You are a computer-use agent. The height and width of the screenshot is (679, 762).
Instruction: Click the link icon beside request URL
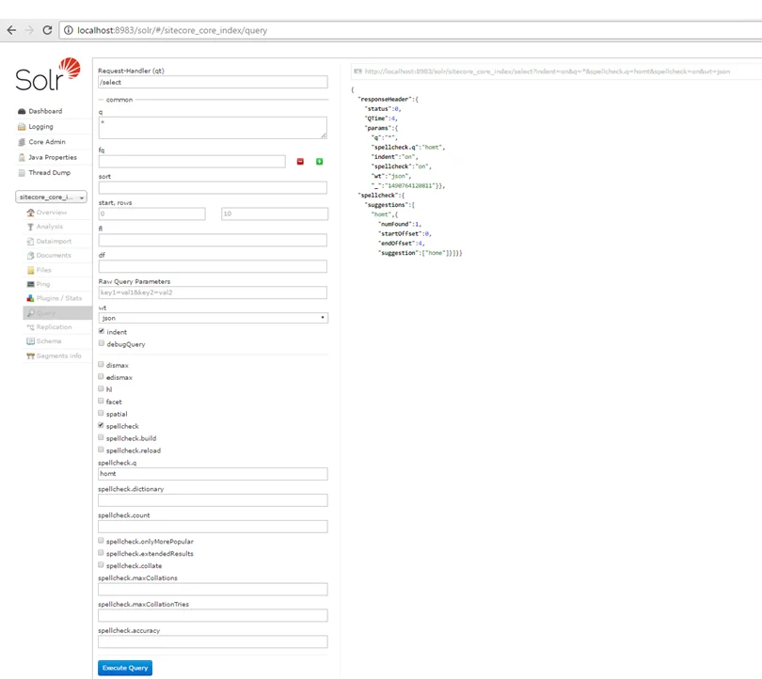click(357, 71)
